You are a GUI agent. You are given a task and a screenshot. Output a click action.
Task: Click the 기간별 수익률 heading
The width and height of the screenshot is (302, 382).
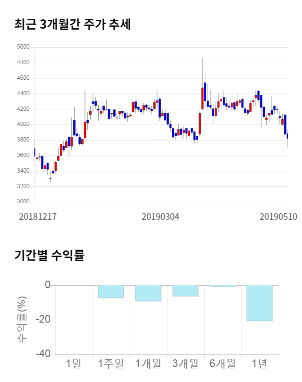(x=49, y=256)
